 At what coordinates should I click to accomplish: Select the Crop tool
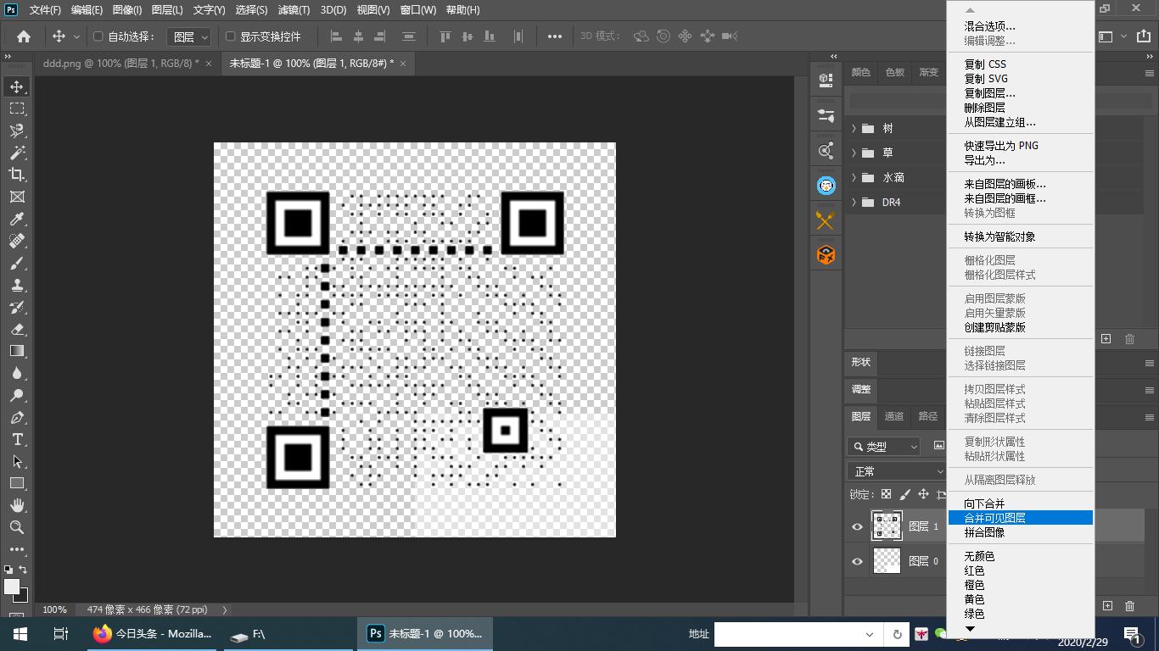[x=17, y=175]
